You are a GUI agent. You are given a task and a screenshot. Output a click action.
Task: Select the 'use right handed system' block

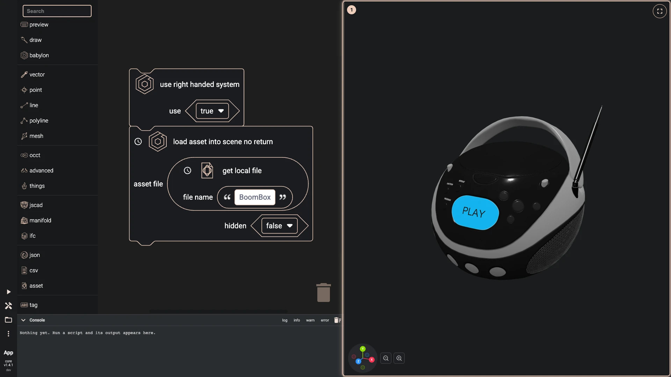pos(200,84)
